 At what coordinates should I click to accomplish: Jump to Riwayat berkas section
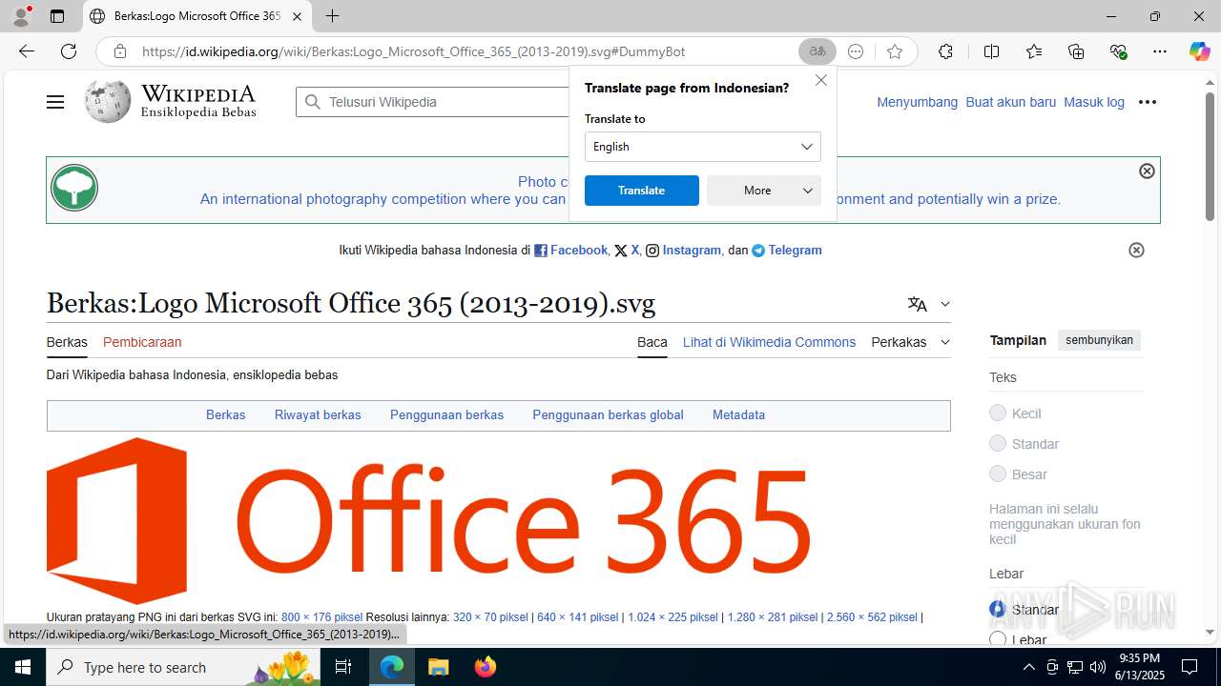318,414
